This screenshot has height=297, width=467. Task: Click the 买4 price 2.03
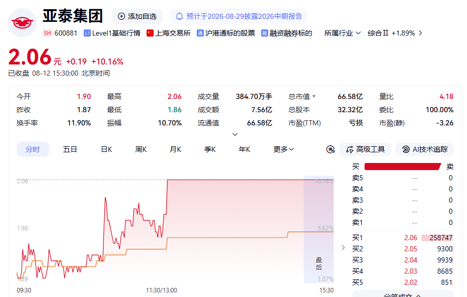[410, 271]
